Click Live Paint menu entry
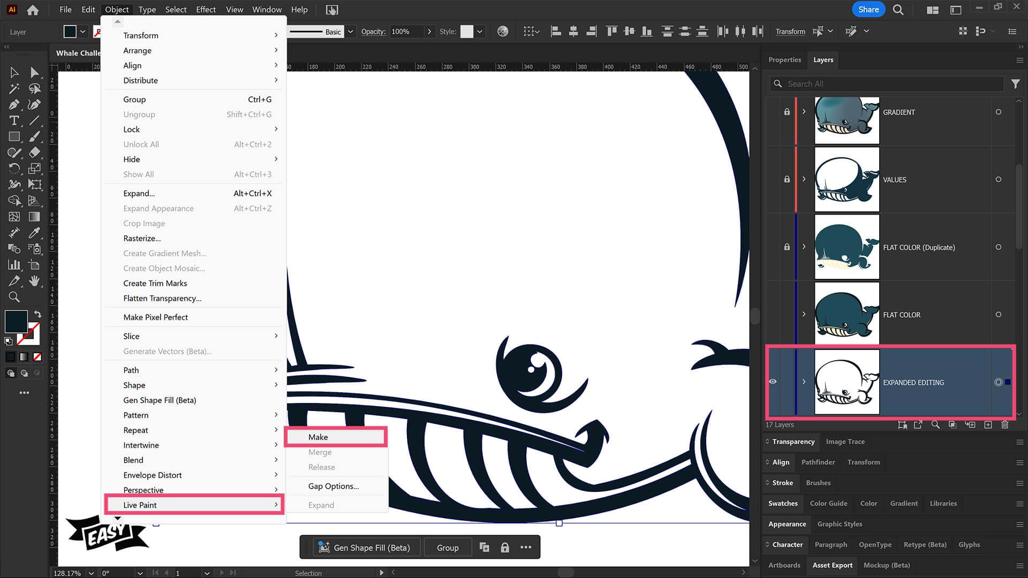The width and height of the screenshot is (1028, 578). [x=194, y=505]
